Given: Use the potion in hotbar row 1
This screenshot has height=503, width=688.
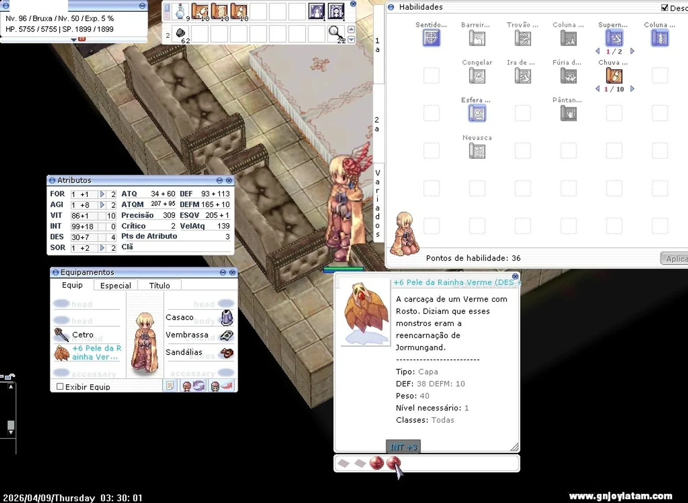Looking at the screenshot, I should [x=180, y=11].
